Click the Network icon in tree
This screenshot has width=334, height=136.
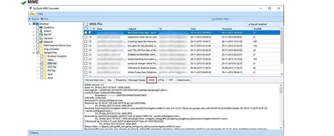41,42
